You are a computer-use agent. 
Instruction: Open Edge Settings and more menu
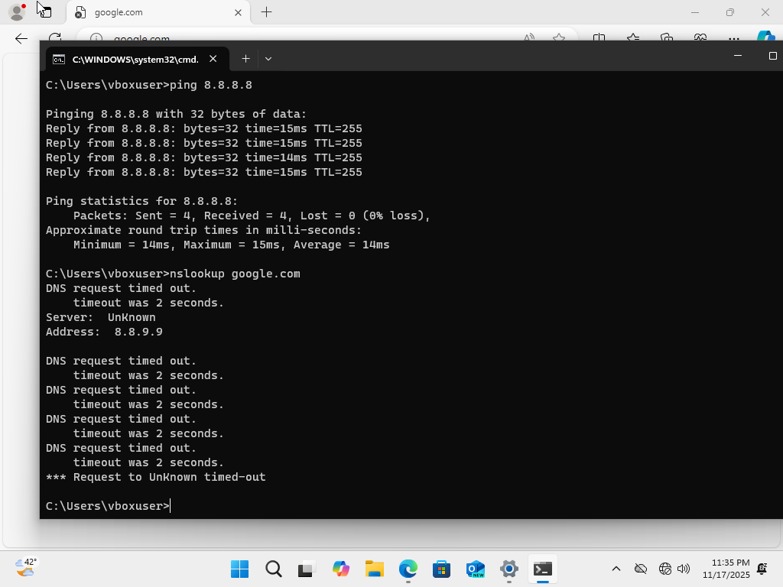pos(734,38)
